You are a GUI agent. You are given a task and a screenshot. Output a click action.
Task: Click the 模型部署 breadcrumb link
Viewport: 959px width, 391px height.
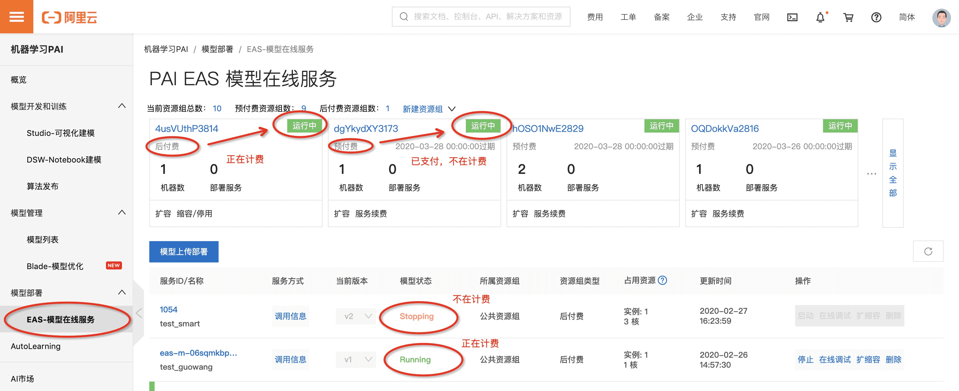click(x=217, y=49)
